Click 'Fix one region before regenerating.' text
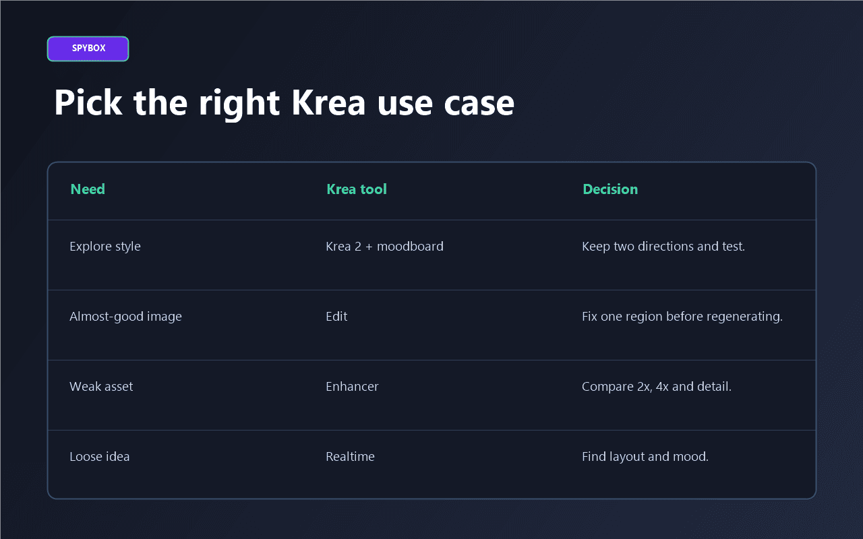863x539 pixels. click(682, 317)
